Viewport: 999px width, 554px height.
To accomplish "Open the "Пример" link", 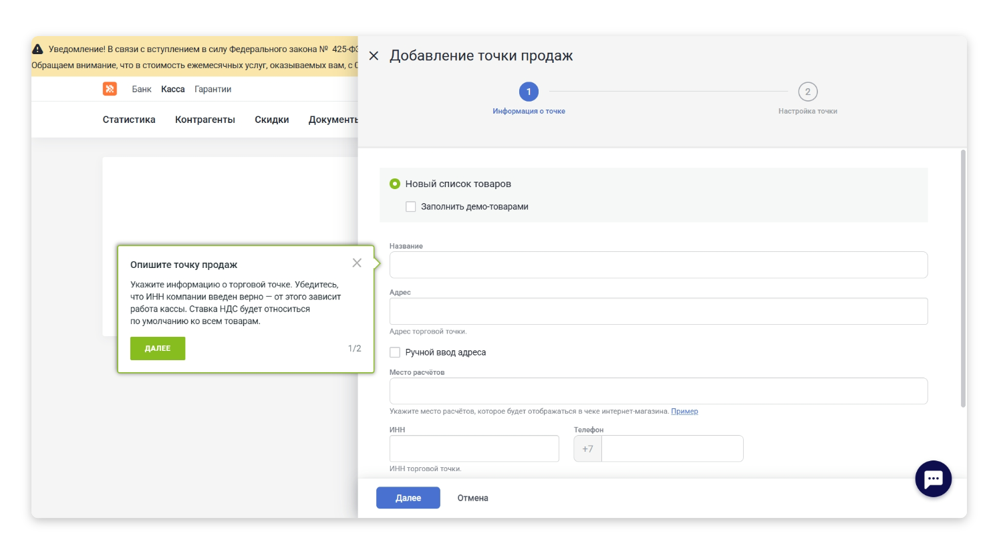I will [x=684, y=412].
